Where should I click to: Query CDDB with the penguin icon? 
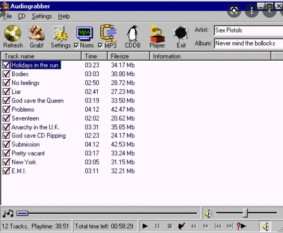tap(132, 34)
